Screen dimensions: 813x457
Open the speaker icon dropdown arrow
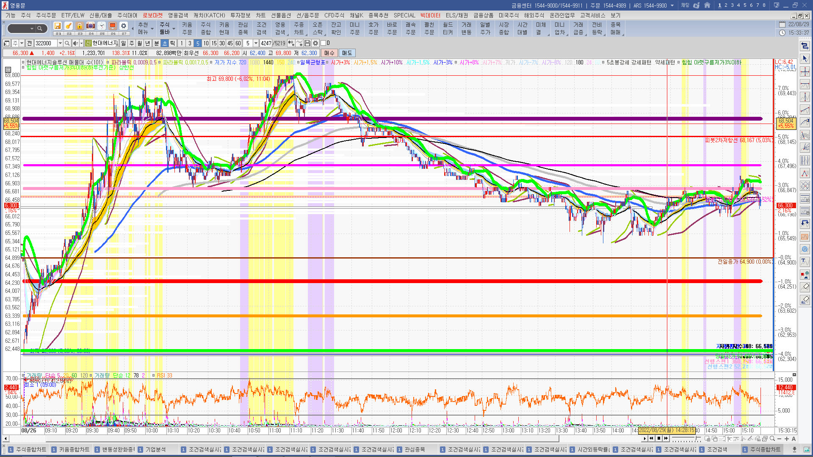81,43
